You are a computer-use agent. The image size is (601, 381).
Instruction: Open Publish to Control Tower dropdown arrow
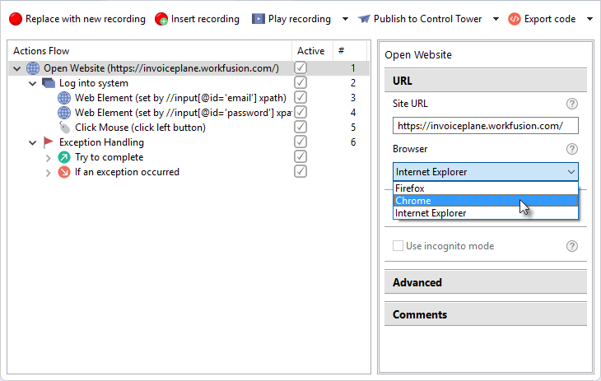tap(496, 19)
